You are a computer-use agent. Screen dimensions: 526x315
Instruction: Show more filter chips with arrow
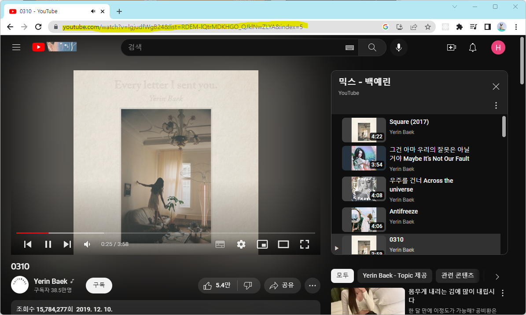coord(497,276)
